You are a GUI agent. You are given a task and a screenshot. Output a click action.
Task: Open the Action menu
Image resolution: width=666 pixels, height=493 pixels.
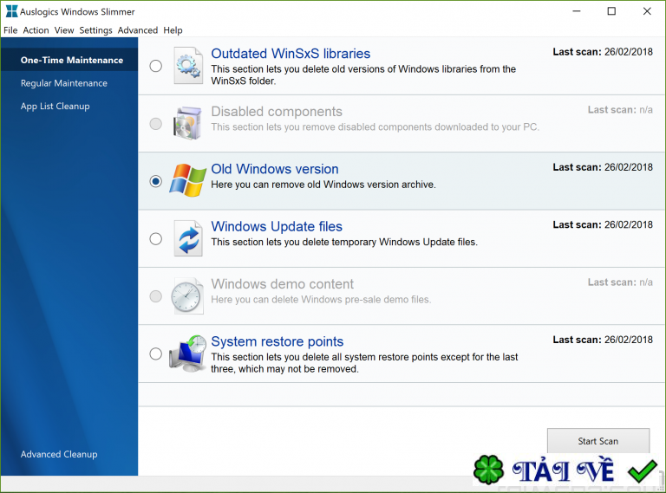click(36, 30)
